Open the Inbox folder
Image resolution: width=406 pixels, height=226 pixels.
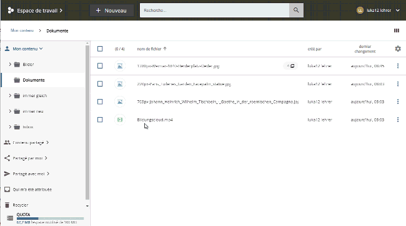coord(27,127)
